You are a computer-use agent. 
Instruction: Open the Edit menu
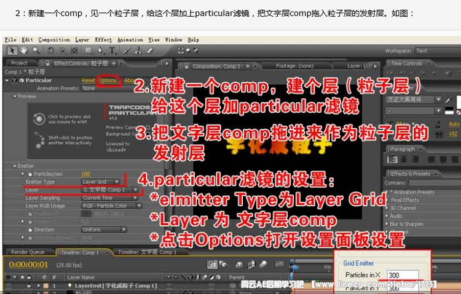(27, 40)
